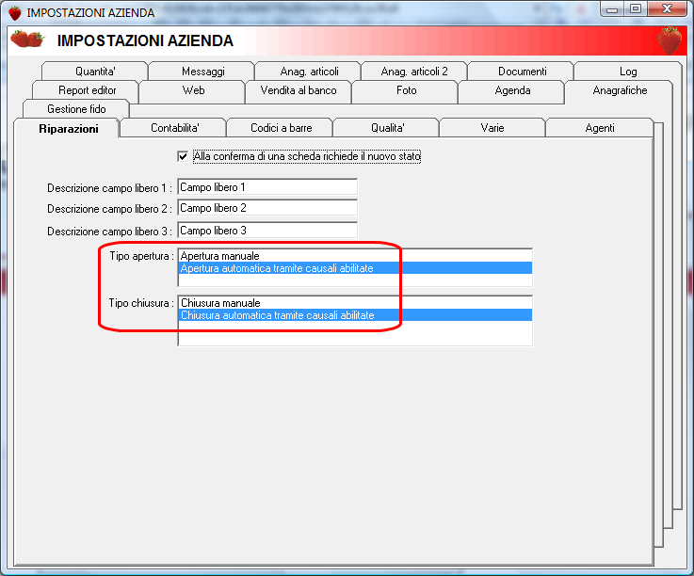Select the Anag. articoli 2 tab
The width and height of the screenshot is (694, 576).
[x=414, y=72]
